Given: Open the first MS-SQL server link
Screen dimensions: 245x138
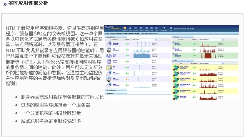Looking at the screenshot, I should [x=177, y=43].
